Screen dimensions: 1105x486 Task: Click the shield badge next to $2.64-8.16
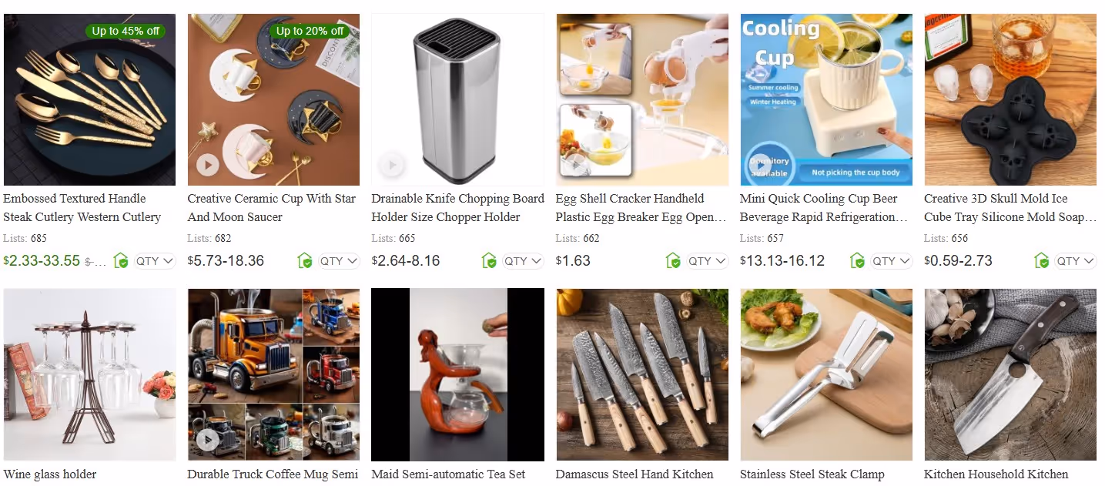[x=489, y=261]
